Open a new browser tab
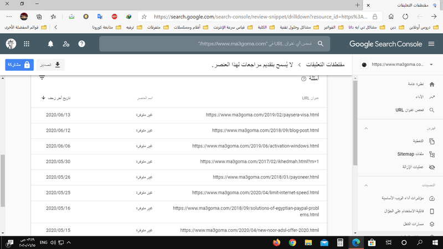The width and height of the screenshot is (443, 249). (x=357, y=5)
